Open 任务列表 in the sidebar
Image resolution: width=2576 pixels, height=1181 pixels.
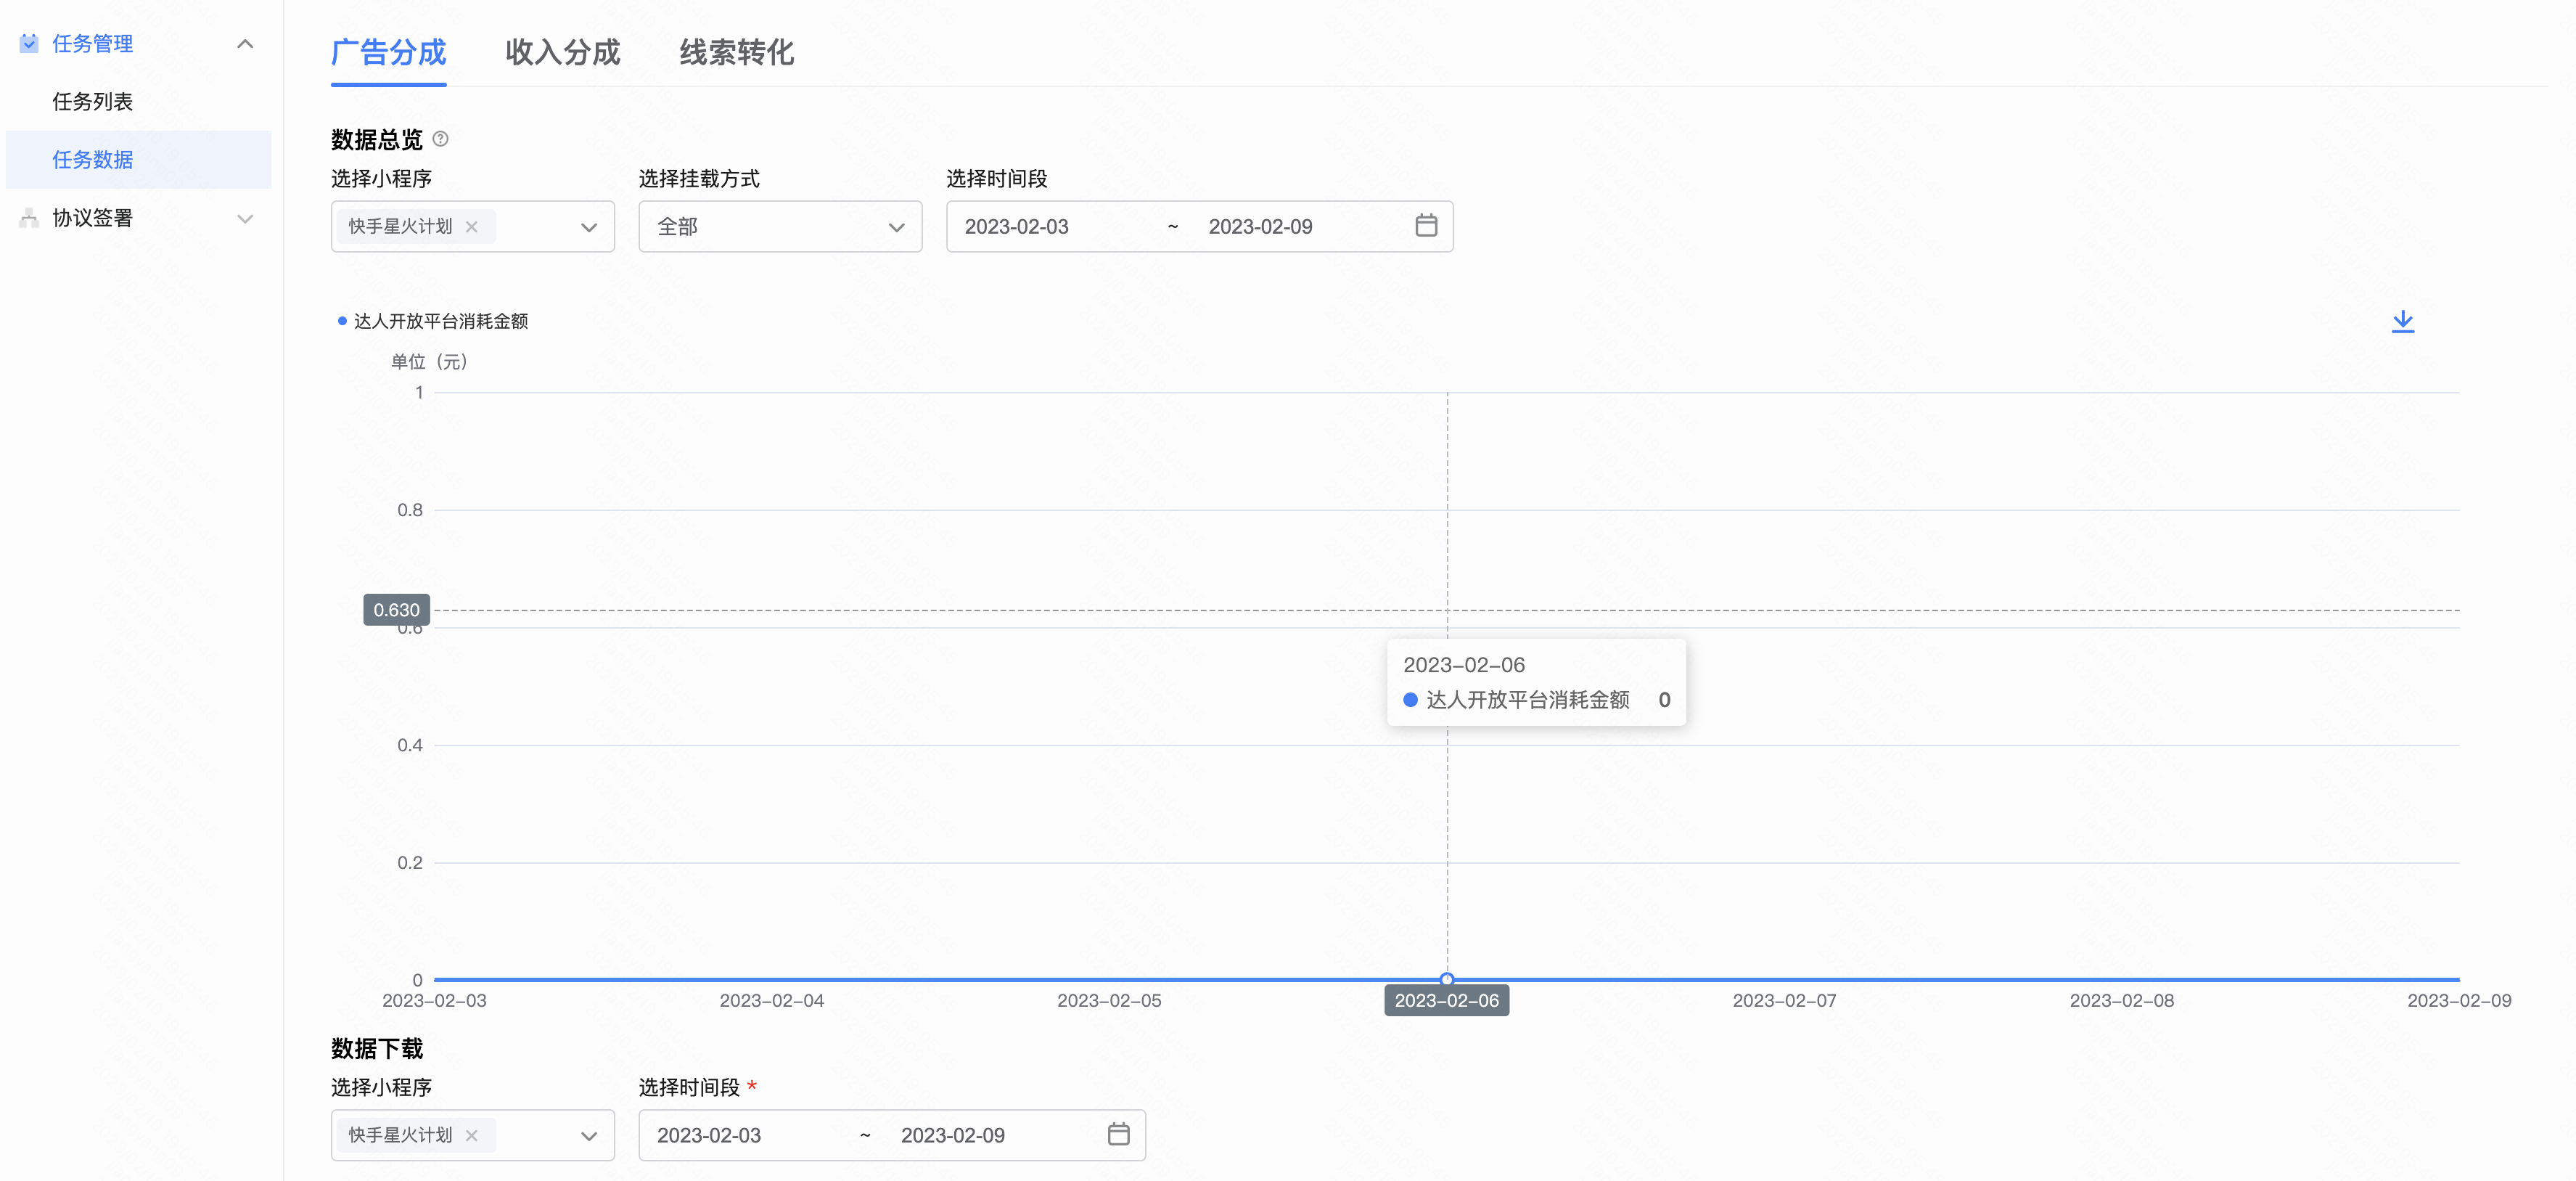click(92, 102)
